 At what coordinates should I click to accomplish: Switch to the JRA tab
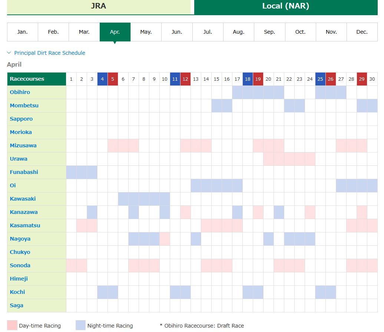pyautogui.click(x=99, y=7)
